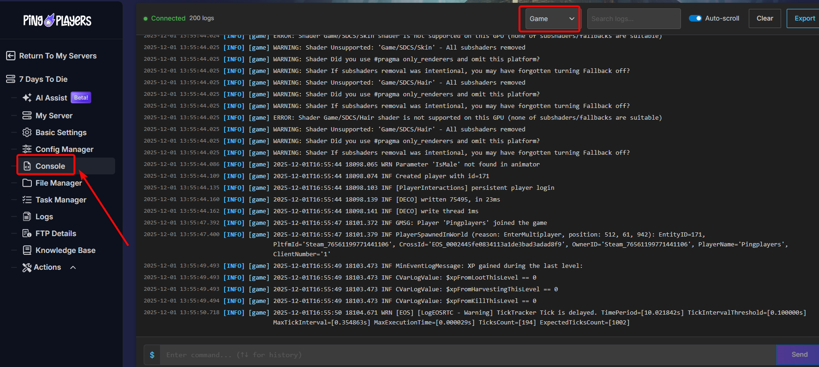Image resolution: width=819 pixels, height=367 pixels.
Task: Click the Config Manager sliders icon
Action: [27, 149]
